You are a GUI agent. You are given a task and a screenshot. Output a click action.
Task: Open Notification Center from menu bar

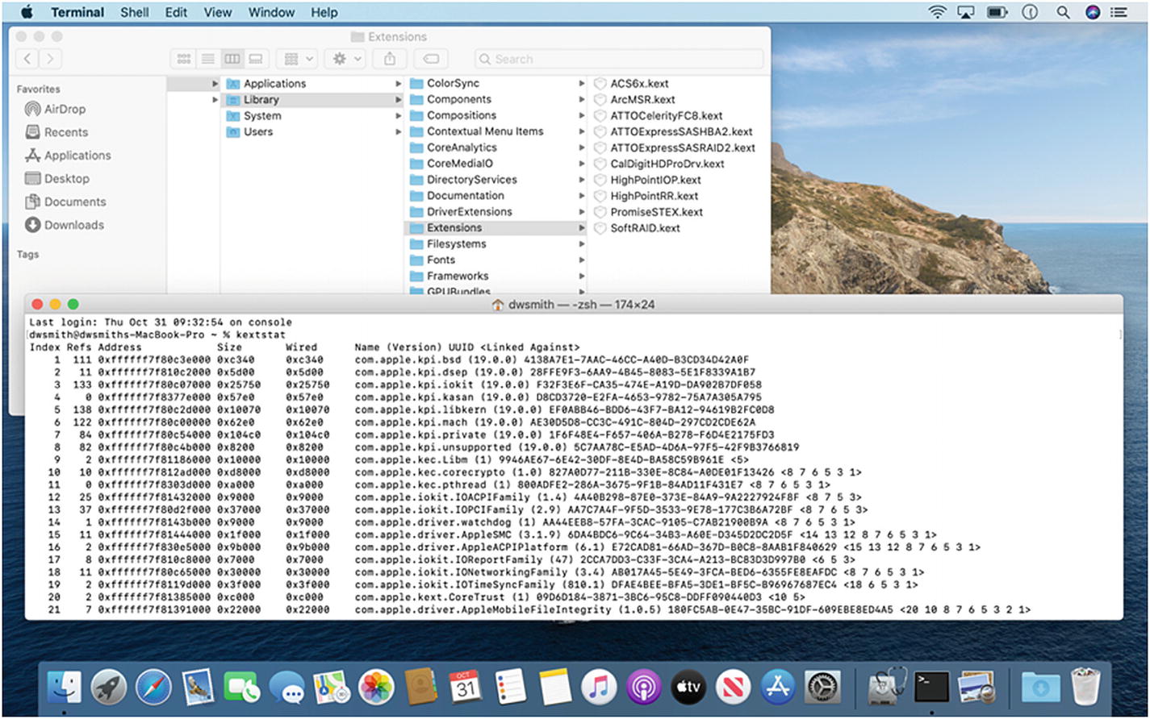[x=1119, y=12]
